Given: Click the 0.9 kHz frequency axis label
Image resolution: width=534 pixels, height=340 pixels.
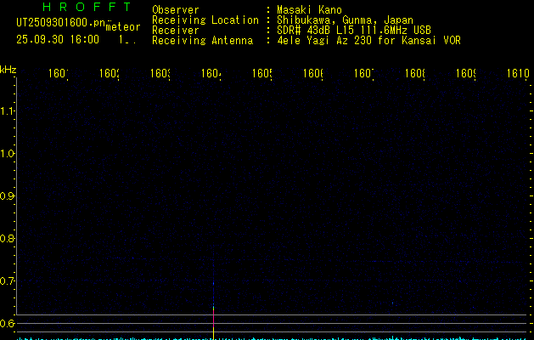Looking at the screenshot, I should 8,196.
